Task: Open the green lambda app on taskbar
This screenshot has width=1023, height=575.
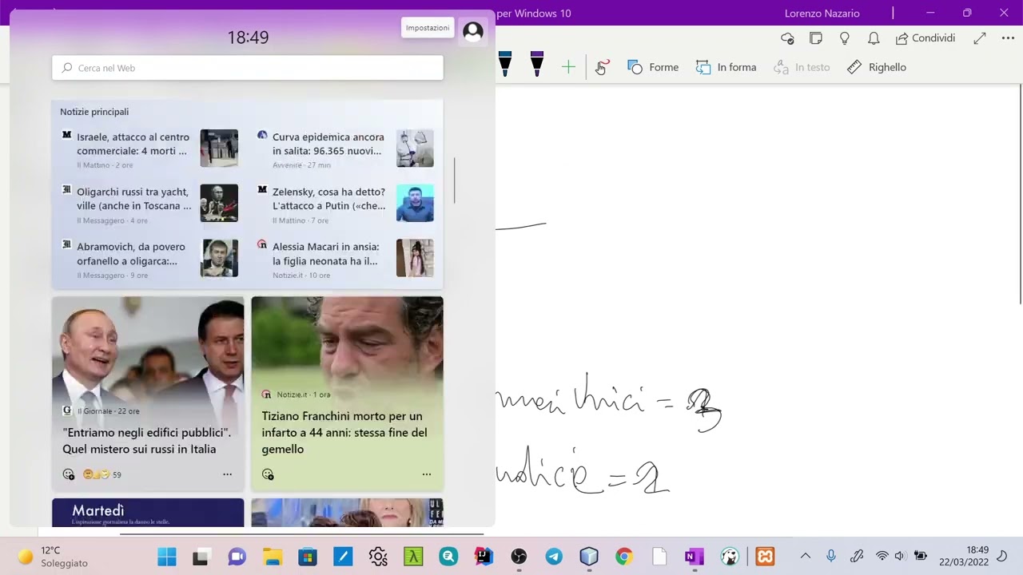Action: (413, 557)
